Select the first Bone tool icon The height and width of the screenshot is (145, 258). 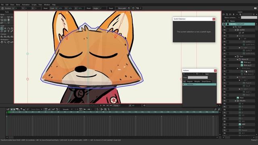pyautogui.click(x=2, y=17)
